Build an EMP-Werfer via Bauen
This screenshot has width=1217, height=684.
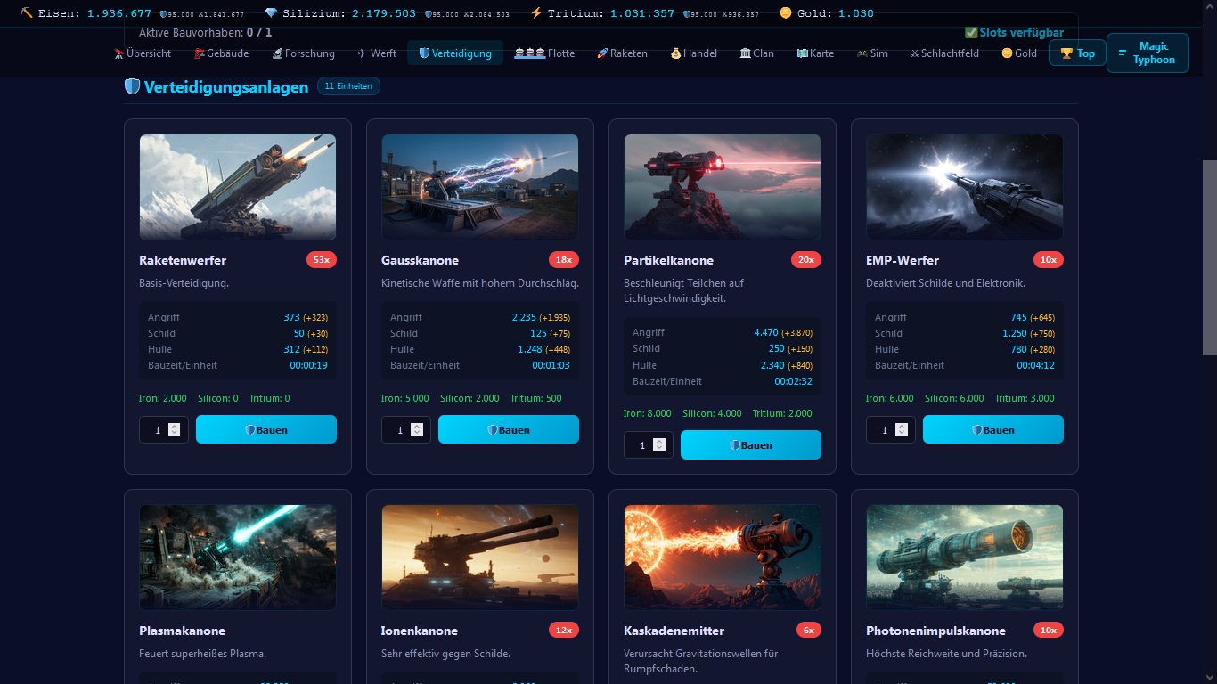993,429
